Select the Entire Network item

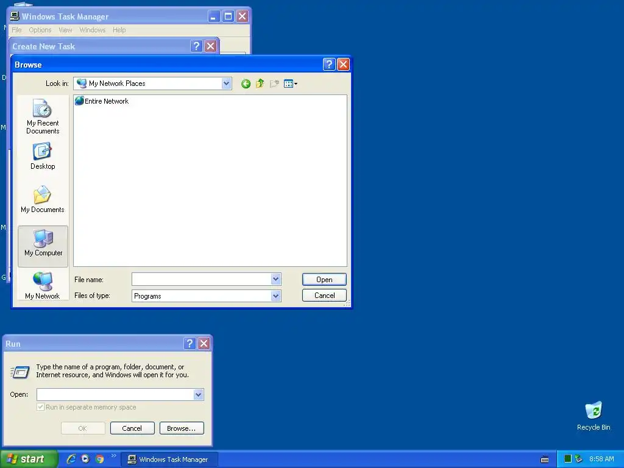click(102, 101)
